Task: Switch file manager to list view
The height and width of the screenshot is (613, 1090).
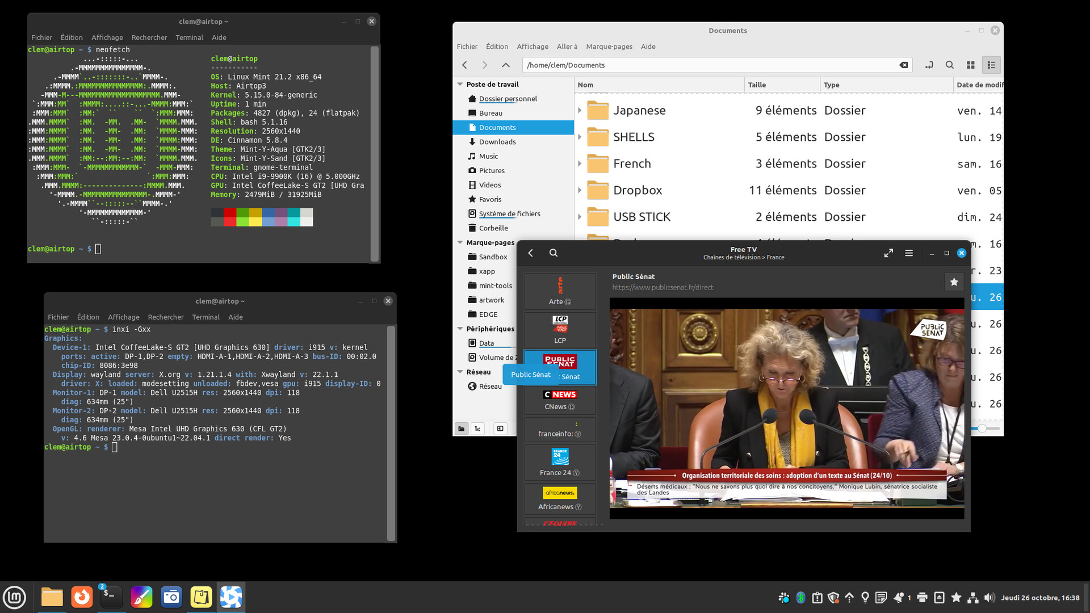Action: click(991, 65)
